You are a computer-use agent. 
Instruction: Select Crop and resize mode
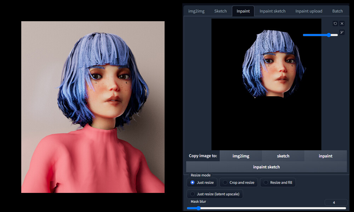(239, 182)
